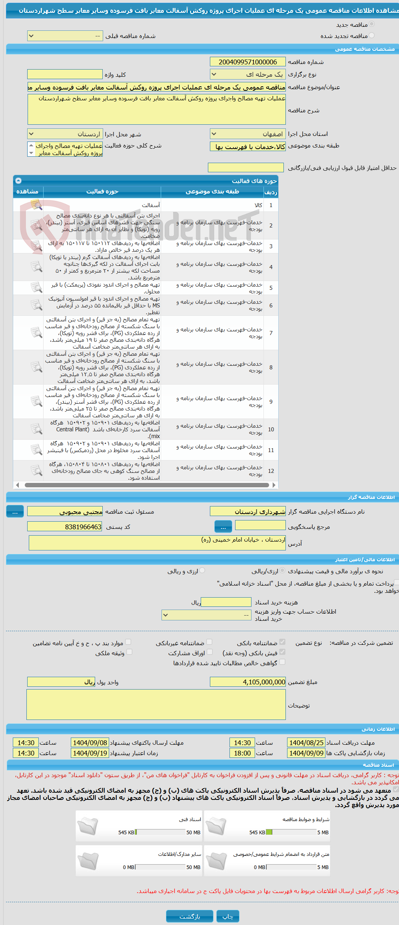399x925 pixels.
Task: Open view icon for activity row 7
Action: pyautogui.click(x=36, y=333)
